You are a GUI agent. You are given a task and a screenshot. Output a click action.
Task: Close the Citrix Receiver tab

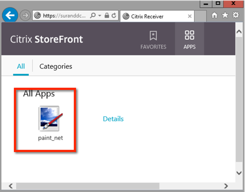pos(190,16)
